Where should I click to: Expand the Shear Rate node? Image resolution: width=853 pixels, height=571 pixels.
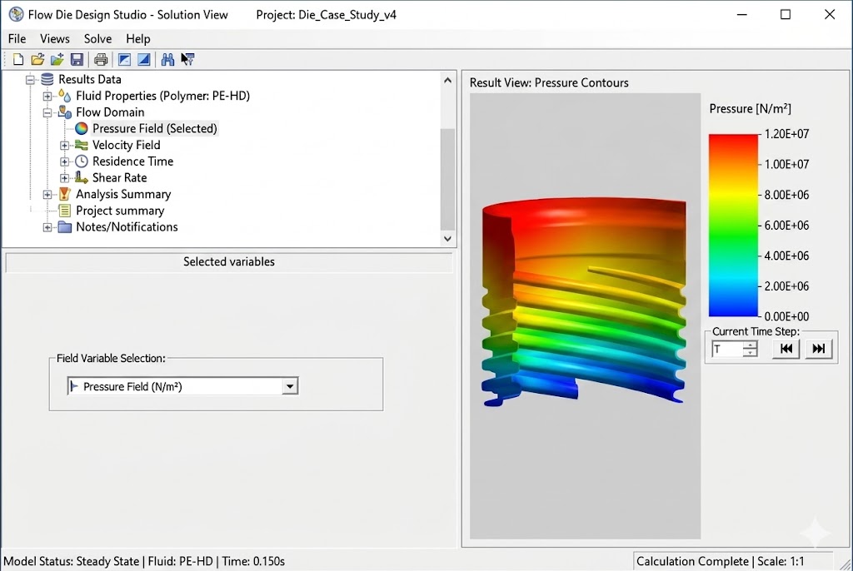[64, 178]
